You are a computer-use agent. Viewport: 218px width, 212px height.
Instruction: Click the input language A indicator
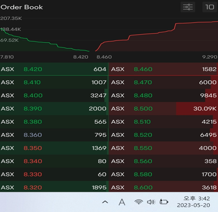(x=122, y=202)
